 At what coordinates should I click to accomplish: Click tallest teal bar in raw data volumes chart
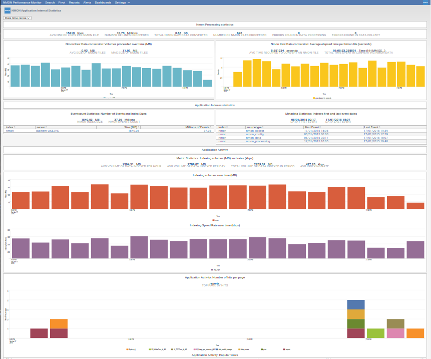coord(46,75)
